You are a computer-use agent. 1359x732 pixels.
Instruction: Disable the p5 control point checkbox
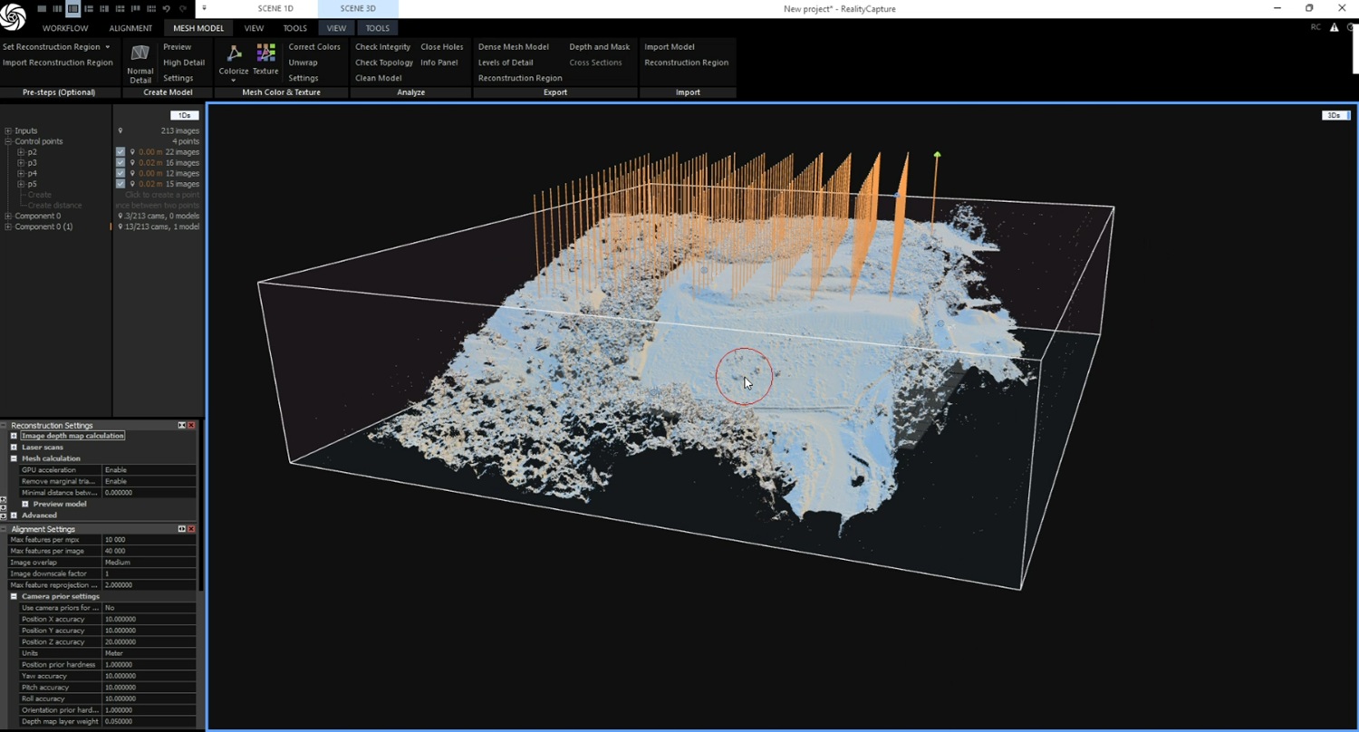pyautogui.click(x=120, y=184)
